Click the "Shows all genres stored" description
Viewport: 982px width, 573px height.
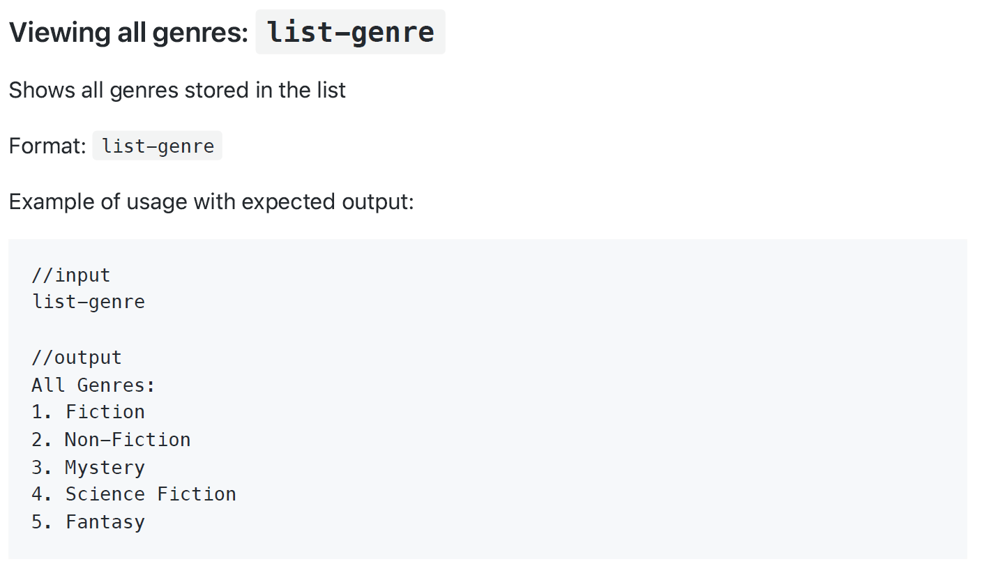point(177,90)
